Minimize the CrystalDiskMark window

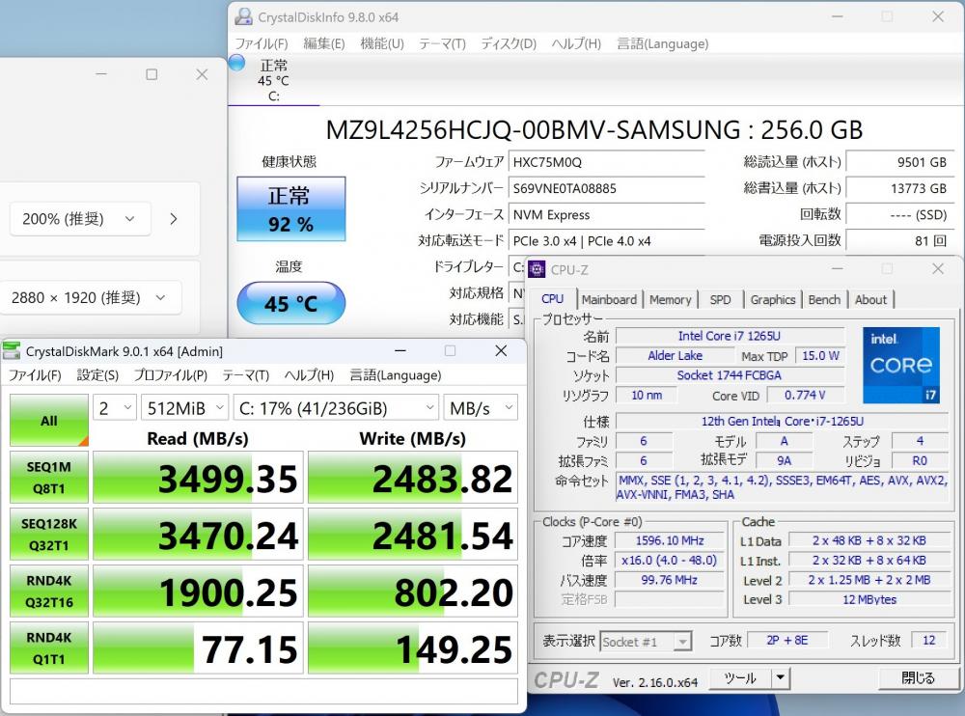[x=400, y=351]
